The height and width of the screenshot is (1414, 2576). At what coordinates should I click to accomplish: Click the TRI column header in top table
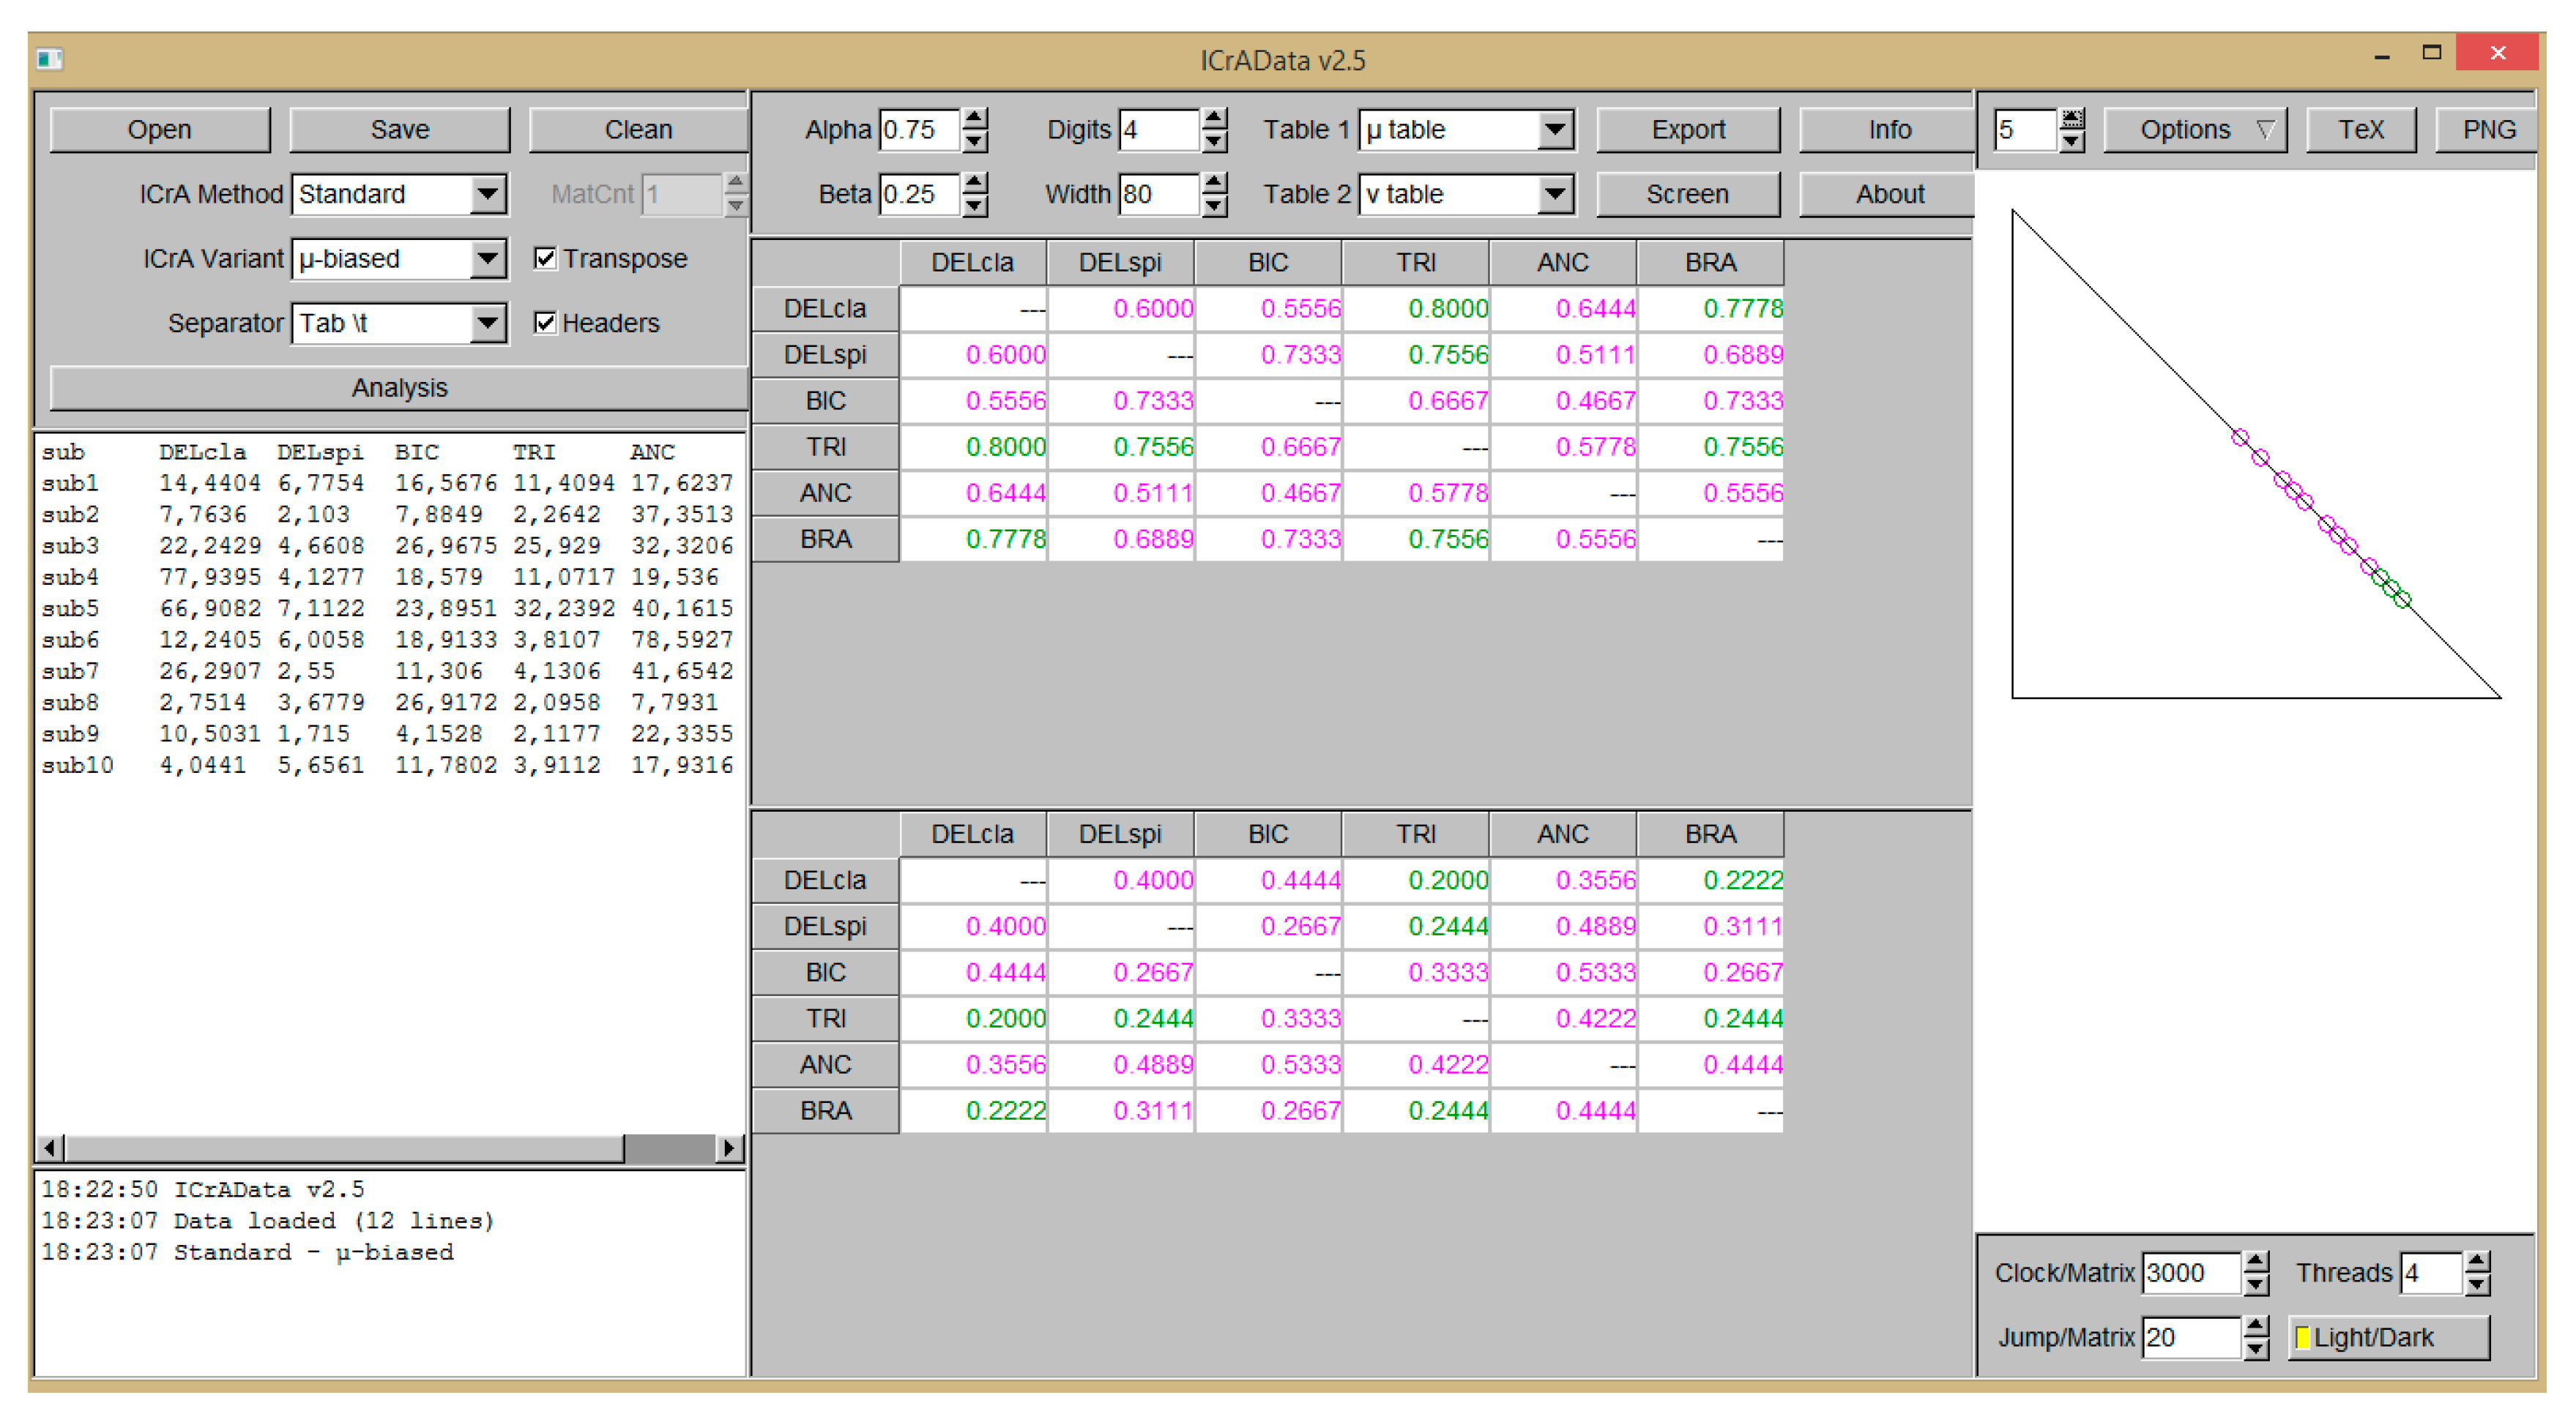(1415, 263)
